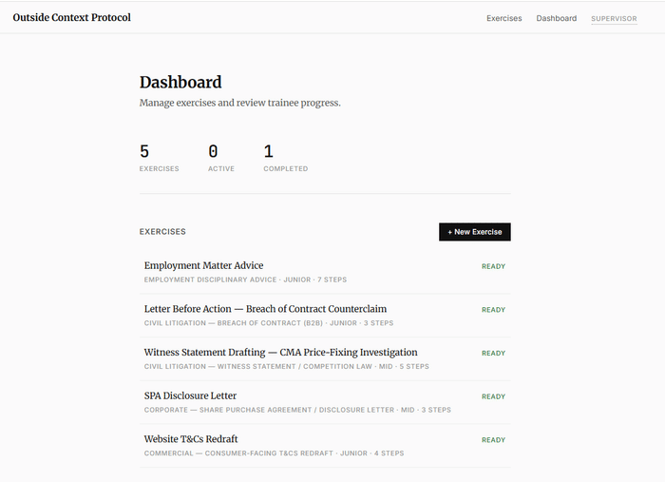665x482 pixels.
Task: Click Ready status for Letter Before Action
Action: click(x=493, y=310)
